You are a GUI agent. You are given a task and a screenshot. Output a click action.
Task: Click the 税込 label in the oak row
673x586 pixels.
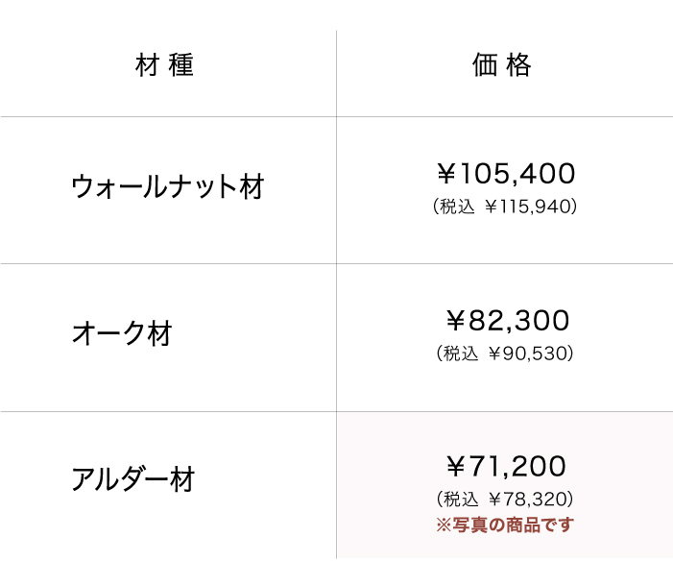(x=459, y=354)
